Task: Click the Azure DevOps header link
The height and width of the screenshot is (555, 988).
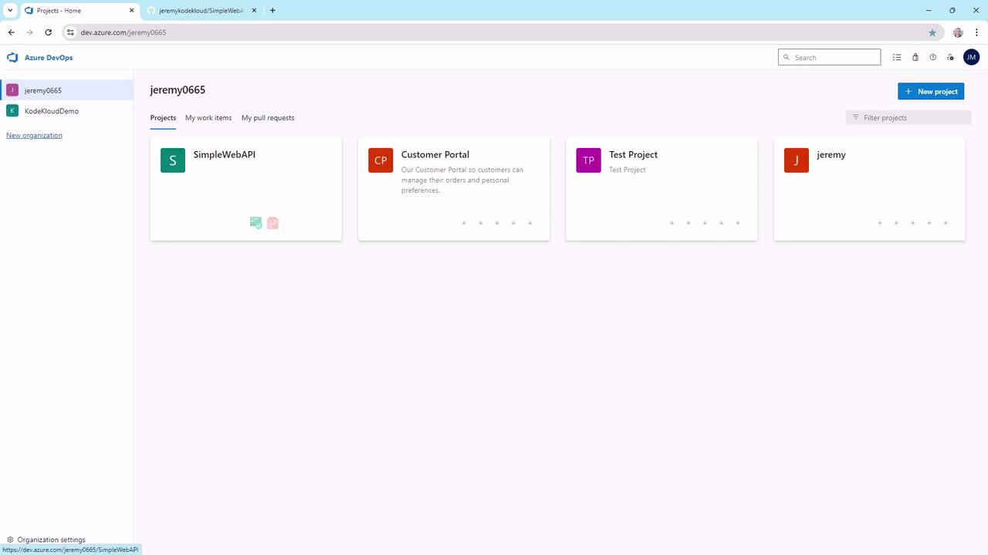Action: click(49, 58)
